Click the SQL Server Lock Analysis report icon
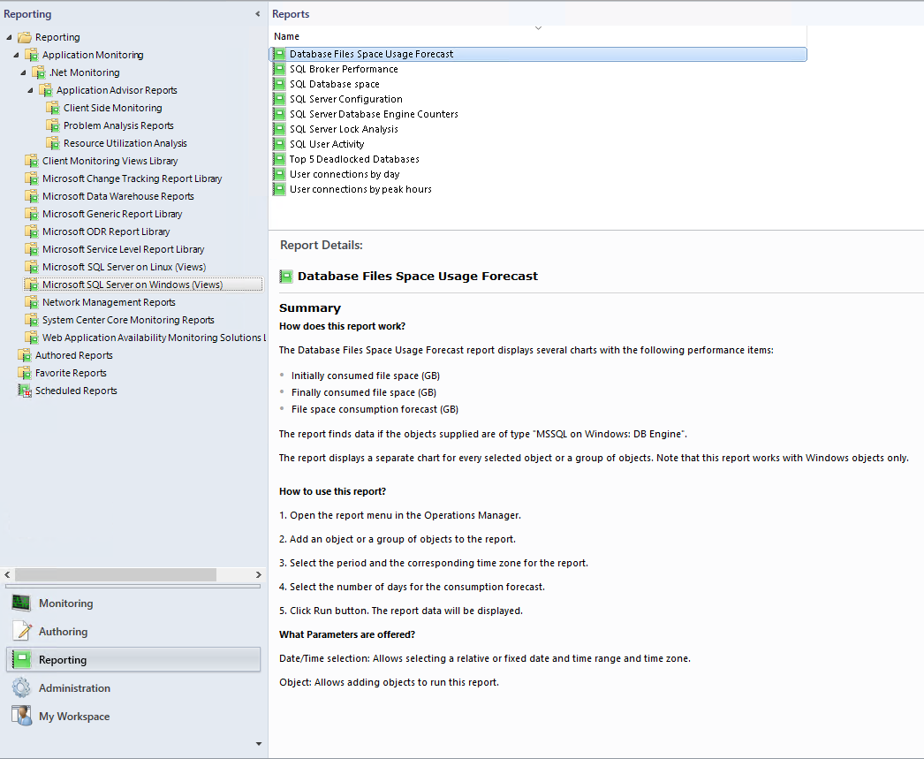924x759 pixels. pyautogui.click(x=280, y=129)
